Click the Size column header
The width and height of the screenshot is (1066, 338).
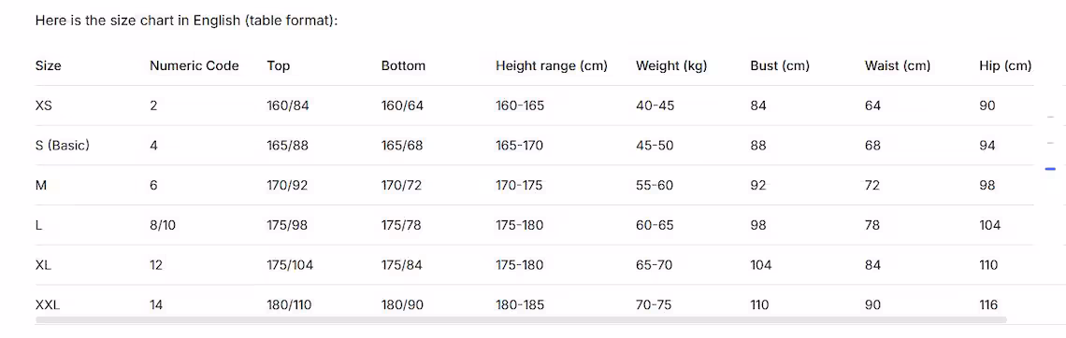49,66
